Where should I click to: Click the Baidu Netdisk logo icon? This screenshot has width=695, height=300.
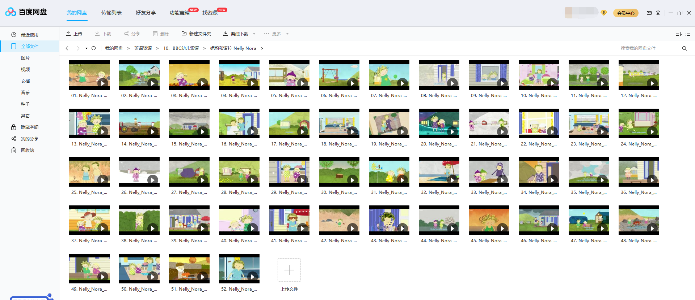(x=10, y=12)
